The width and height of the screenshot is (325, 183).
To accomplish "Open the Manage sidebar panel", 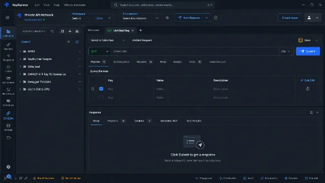I will coord(8,127).
